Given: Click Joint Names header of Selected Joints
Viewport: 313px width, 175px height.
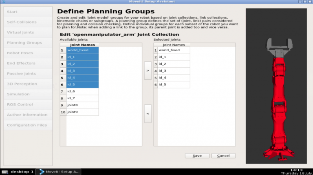Looking at the screenshot, I should pyautogui.click(x=174, y=45).
